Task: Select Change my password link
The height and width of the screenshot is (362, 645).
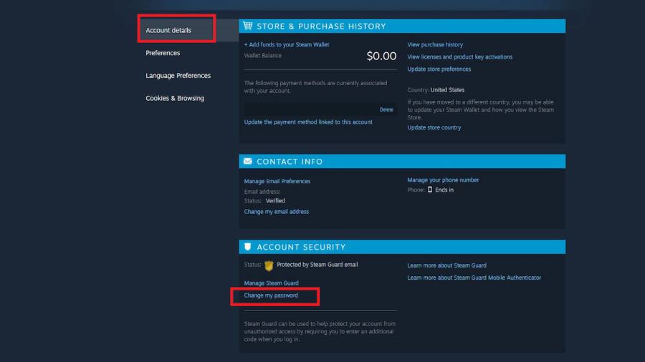Action: [271, 295]
